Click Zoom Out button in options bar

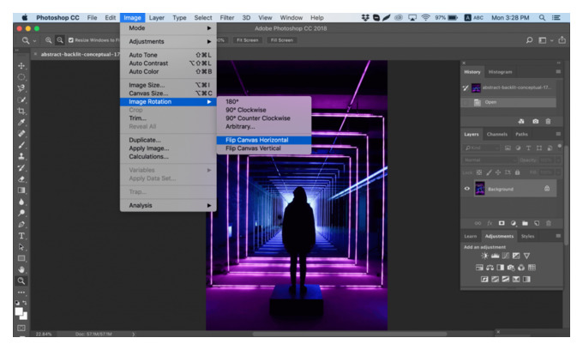[59, 40]
